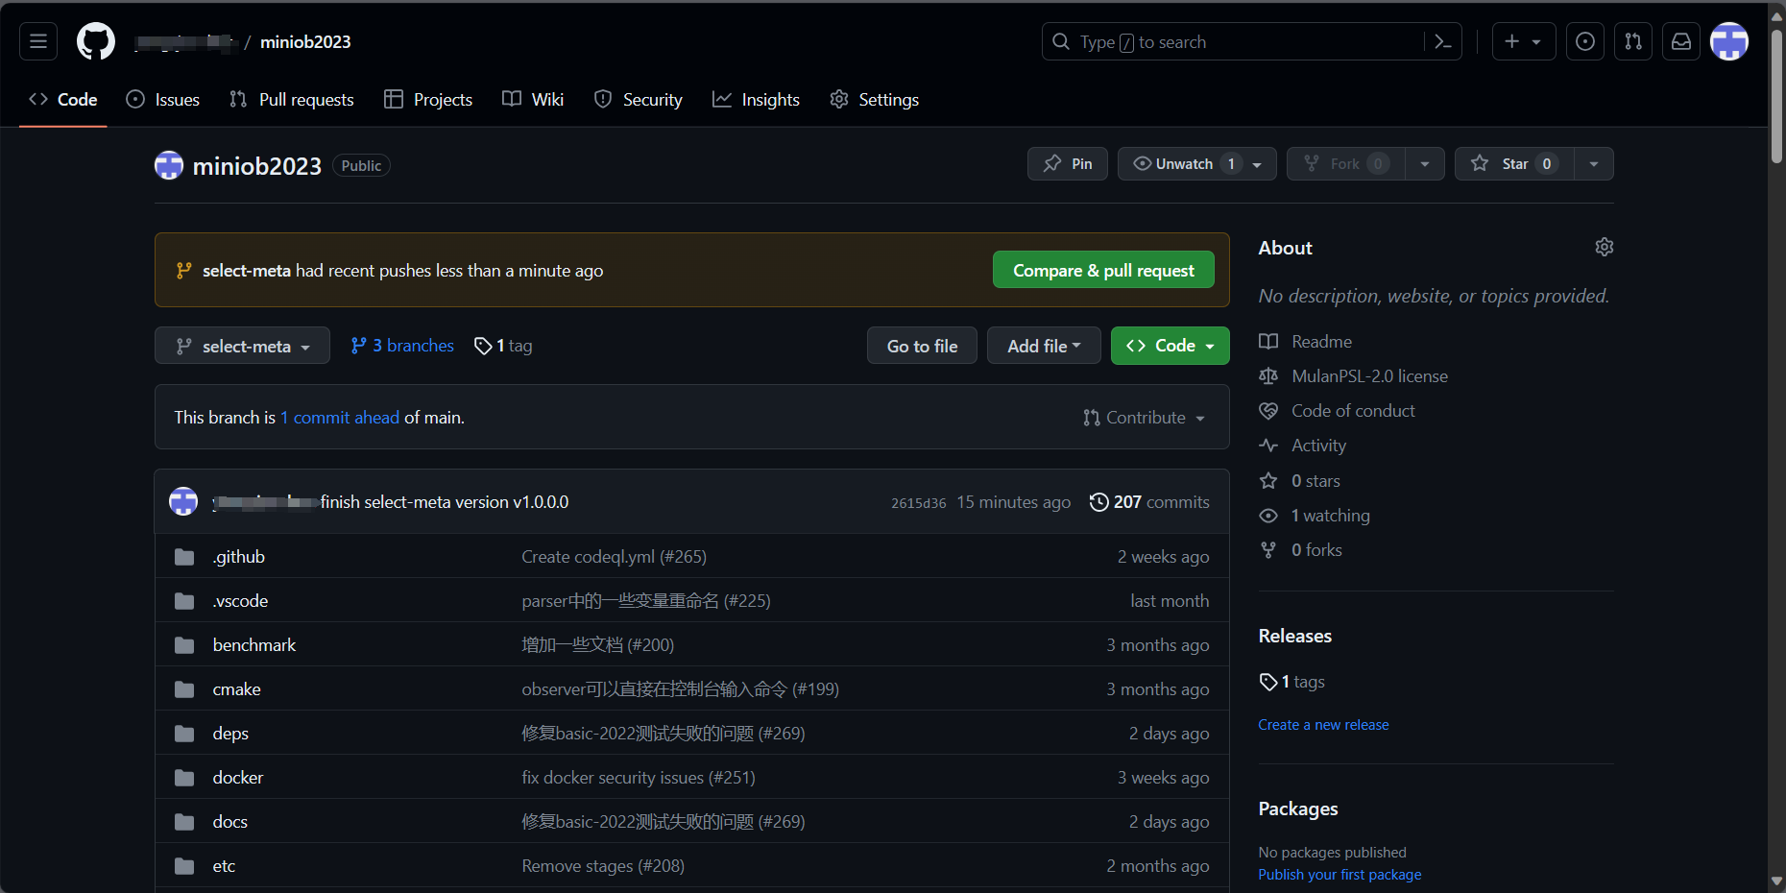
Task: Open the select-meta branch selector
Action: [242, 346]
